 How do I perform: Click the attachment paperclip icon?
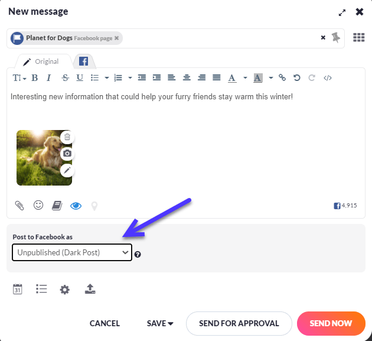pyautogui.click(x=19, y=206)
